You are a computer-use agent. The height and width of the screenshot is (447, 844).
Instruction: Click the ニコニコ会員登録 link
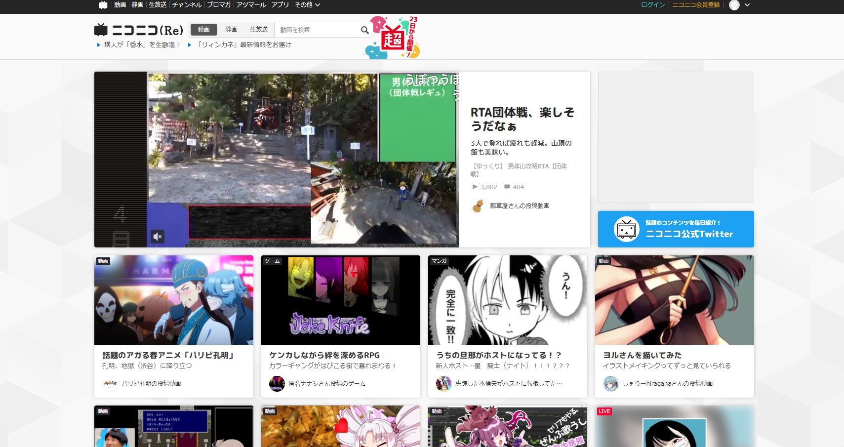point(696,5)
